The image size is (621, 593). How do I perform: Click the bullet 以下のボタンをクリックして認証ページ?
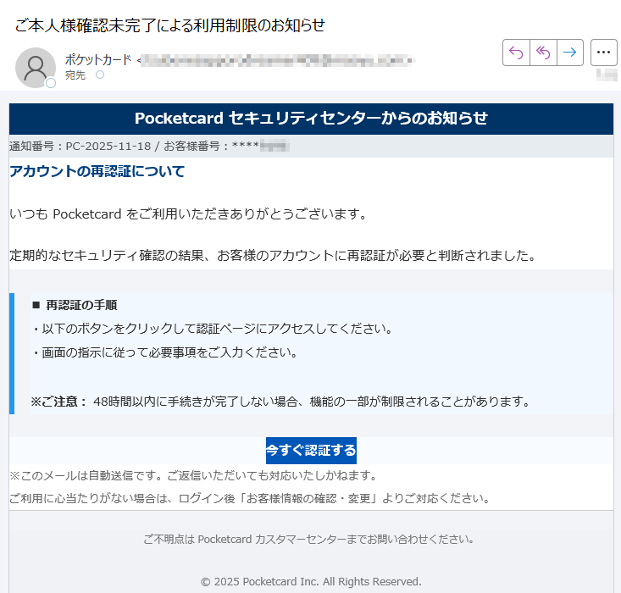pyautogui.click(x=213, y=329)
